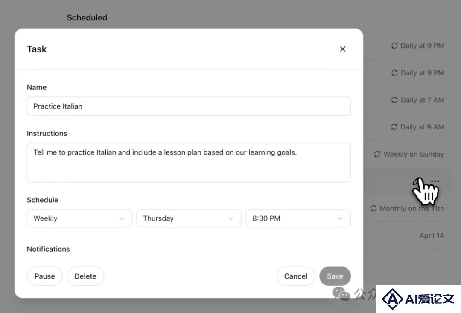Select the Daily at 7 AM entry
This screenshot has height=313, width=461.
(422, 100)
